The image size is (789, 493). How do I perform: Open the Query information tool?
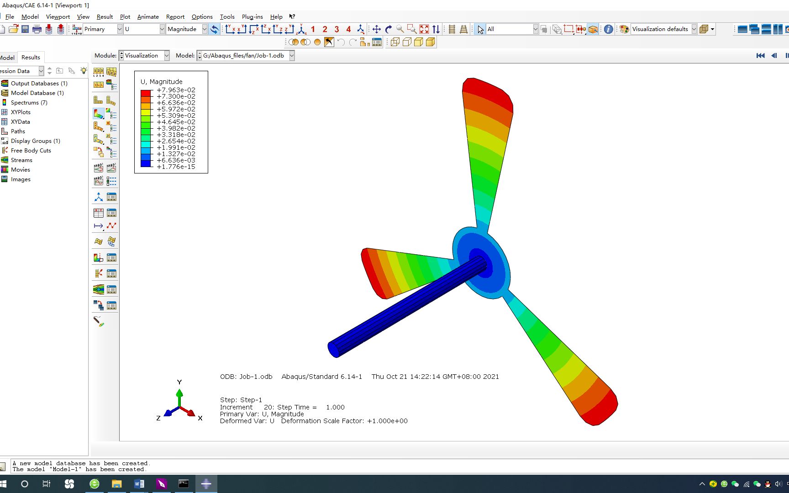(x=609, y=29)
